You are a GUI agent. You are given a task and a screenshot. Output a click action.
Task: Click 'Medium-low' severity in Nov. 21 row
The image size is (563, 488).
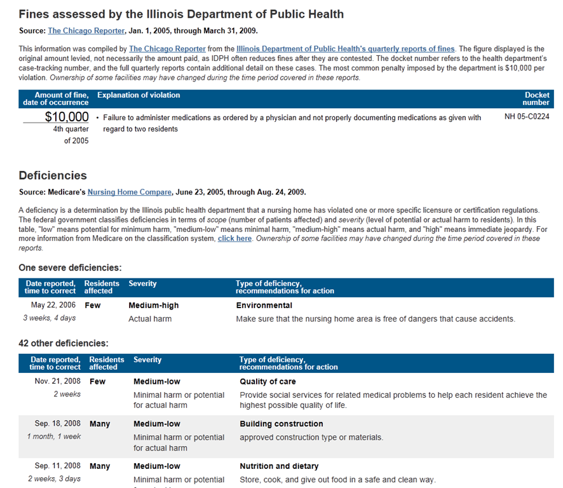(x=157, y=382)
